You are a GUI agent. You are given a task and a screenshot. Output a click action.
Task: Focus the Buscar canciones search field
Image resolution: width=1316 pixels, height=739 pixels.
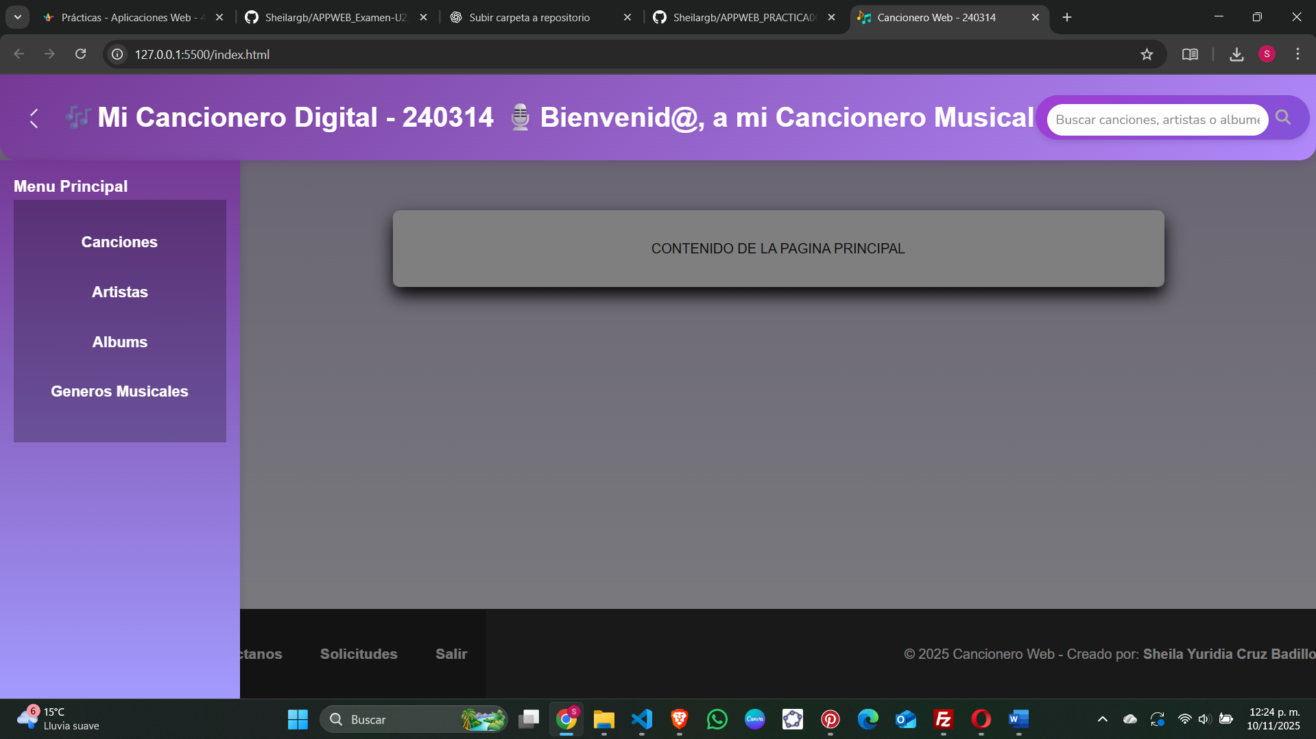pyautogui.click(x=1157, y=120)
